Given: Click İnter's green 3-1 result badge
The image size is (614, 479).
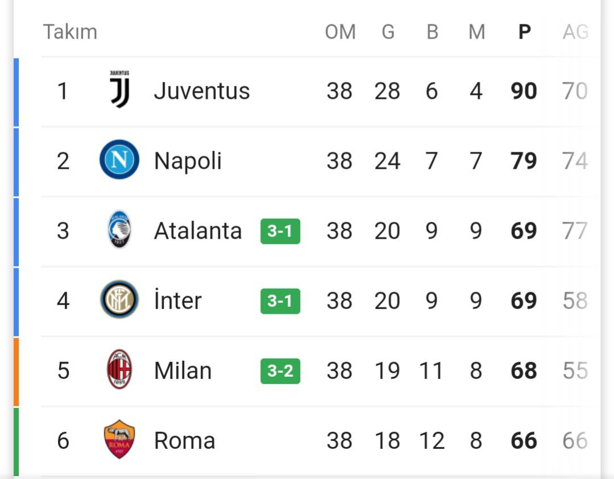Looking at the screenshot, I should pos(280,301).
